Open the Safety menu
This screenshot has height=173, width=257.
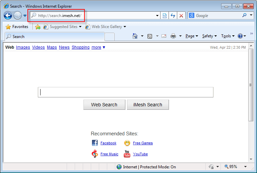tap(209, 36)
